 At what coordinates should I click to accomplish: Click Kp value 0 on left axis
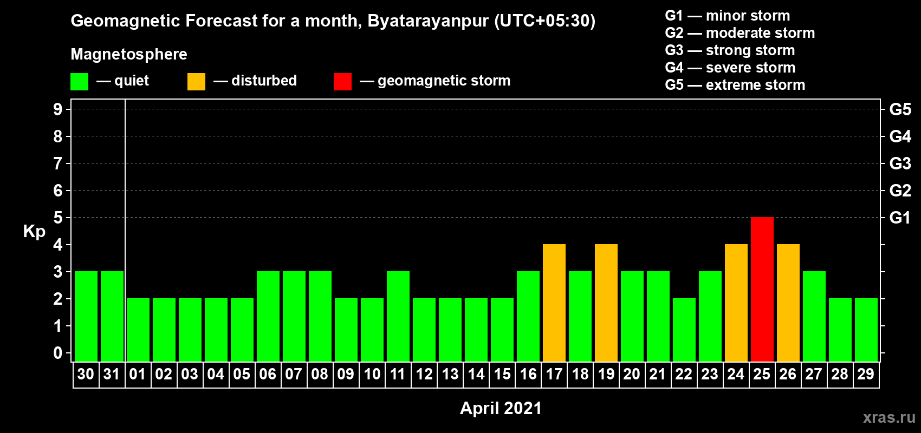tap(58, 353)
